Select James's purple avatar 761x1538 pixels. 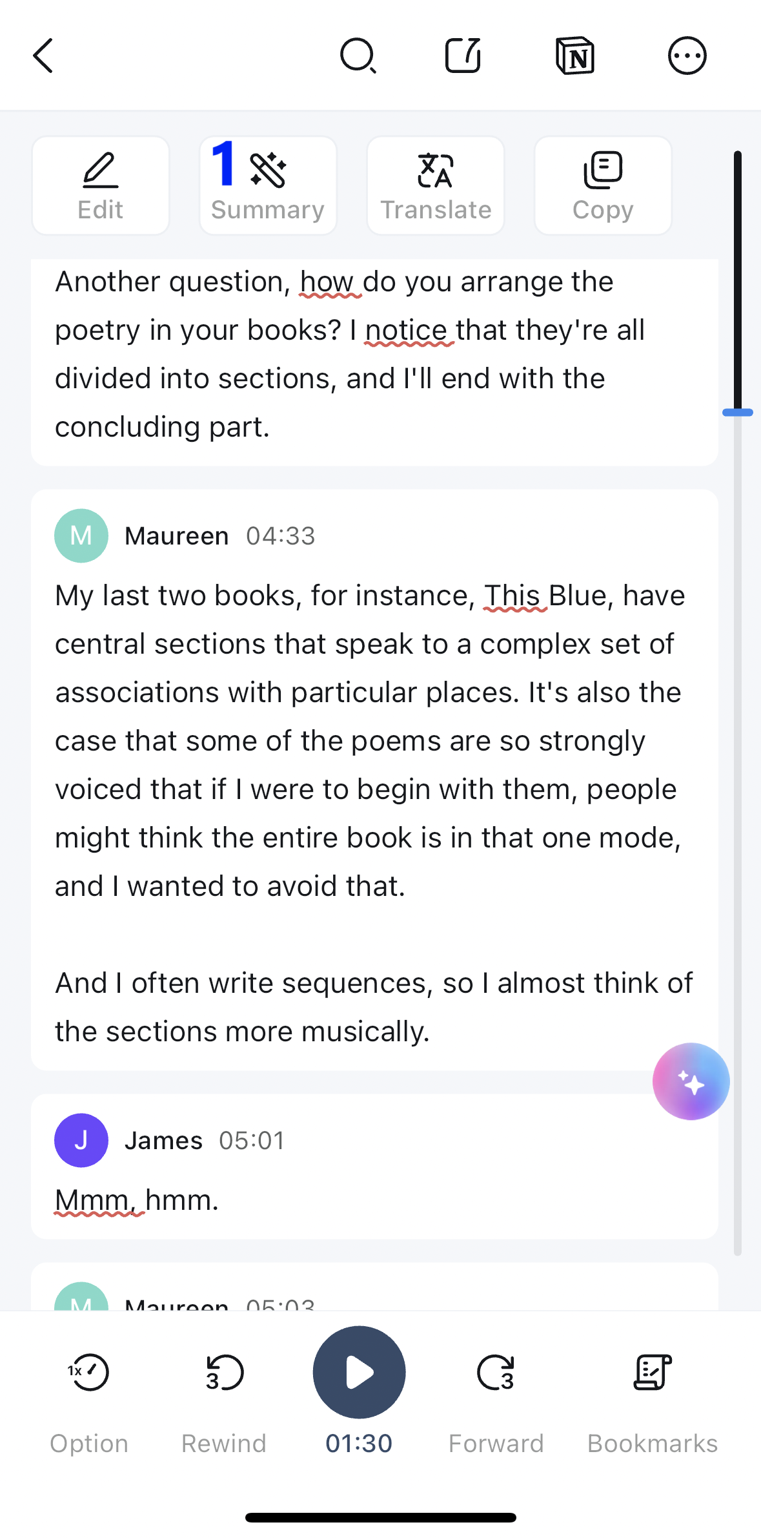[x=81, y=1140]
